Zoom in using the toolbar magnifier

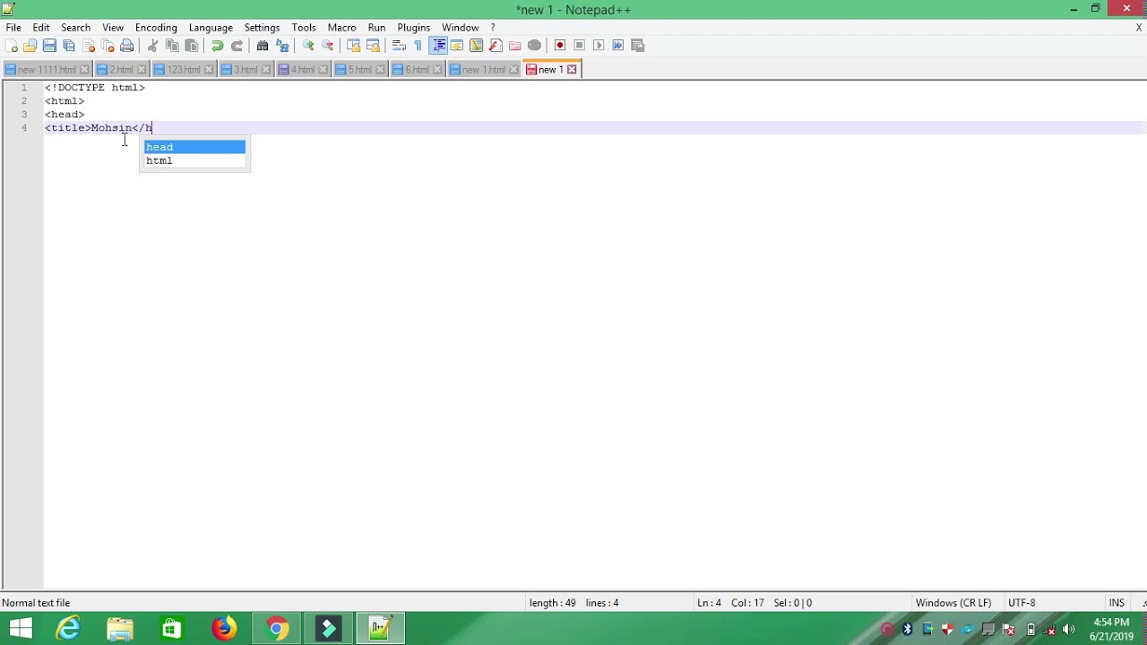tap(308, 46)
